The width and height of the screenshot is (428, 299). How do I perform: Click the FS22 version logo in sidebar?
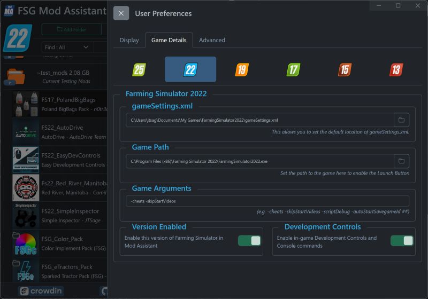point(18,38)
